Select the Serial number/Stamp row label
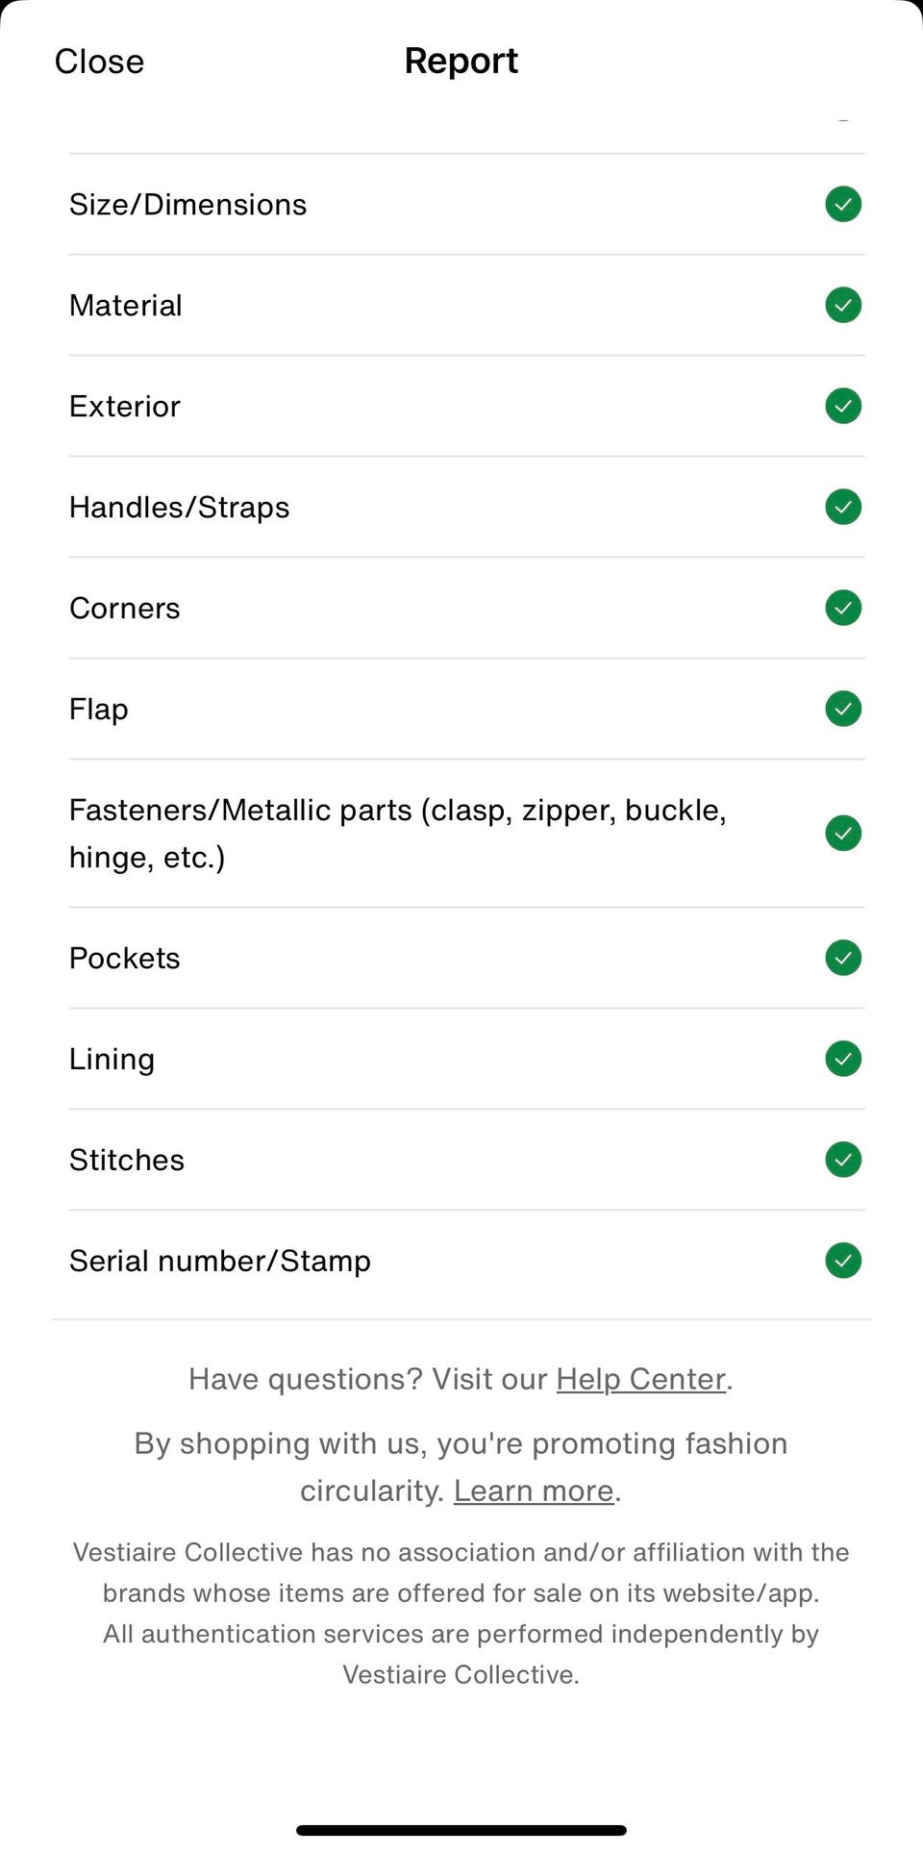Screen dimensions: 923x1853 [x=220, y=1261]
